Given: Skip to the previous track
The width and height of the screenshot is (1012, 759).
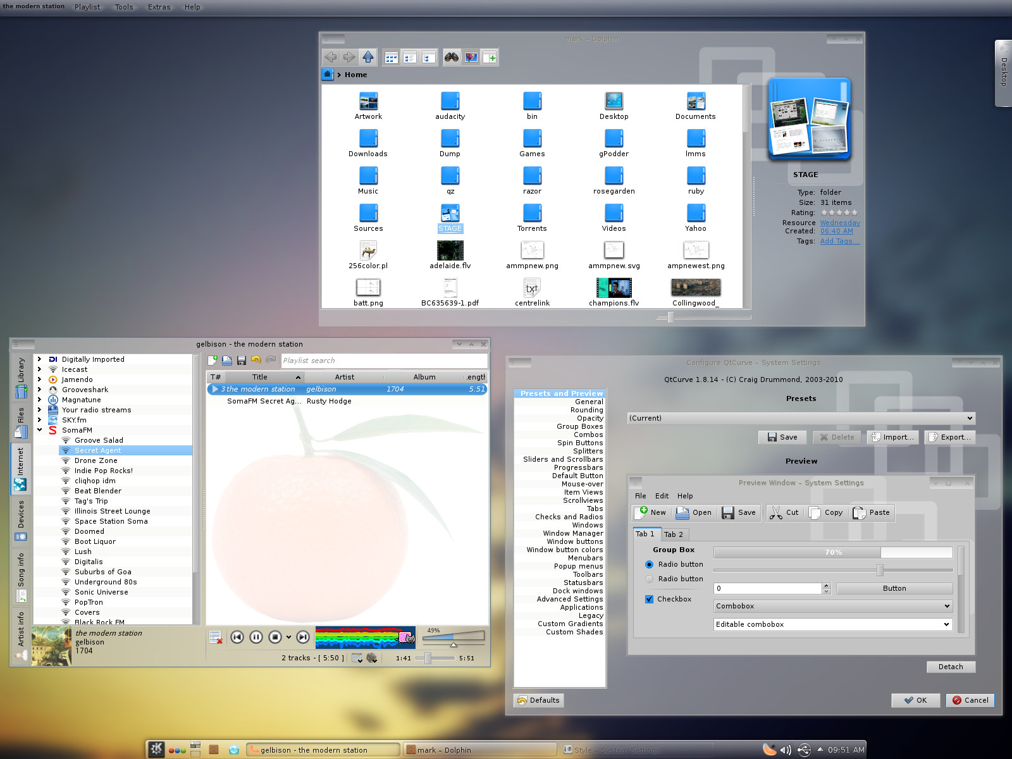Looking at the screenshot, I should point(237,637).
